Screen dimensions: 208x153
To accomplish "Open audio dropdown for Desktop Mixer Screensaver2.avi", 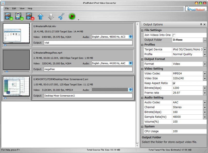I will tap(131, 90).
